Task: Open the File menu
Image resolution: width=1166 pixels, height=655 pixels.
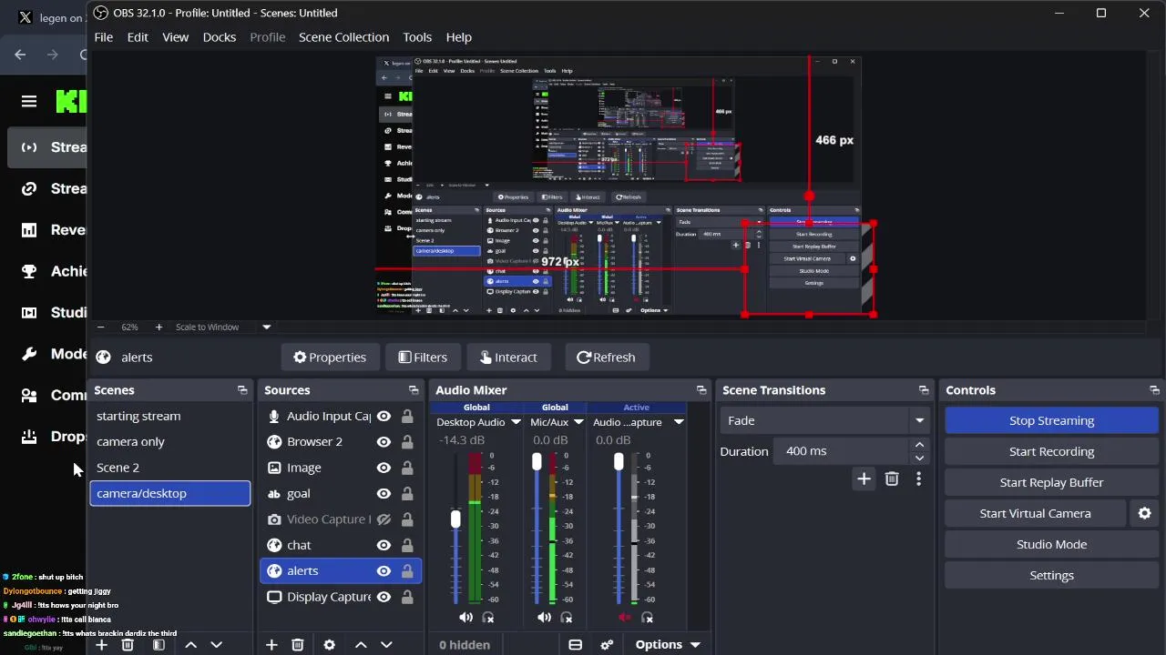Action: pos(104,37)
